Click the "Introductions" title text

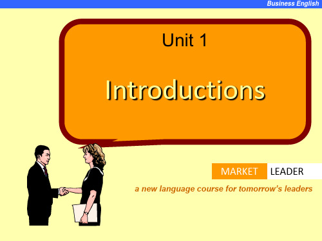185,90
